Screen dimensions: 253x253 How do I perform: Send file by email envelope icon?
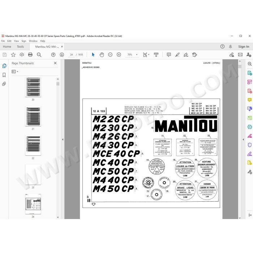point(240,55)
